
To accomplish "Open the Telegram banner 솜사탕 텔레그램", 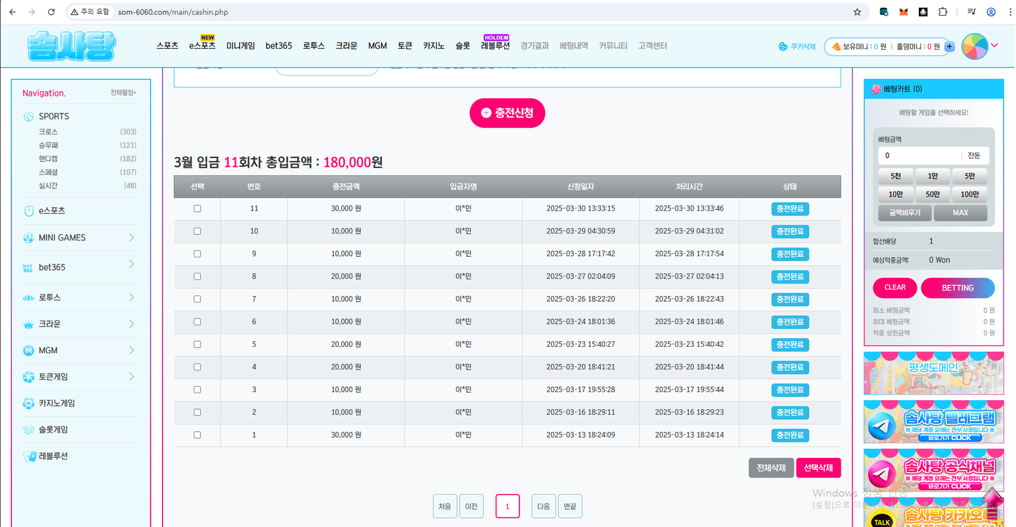I will tap(933, 422).
